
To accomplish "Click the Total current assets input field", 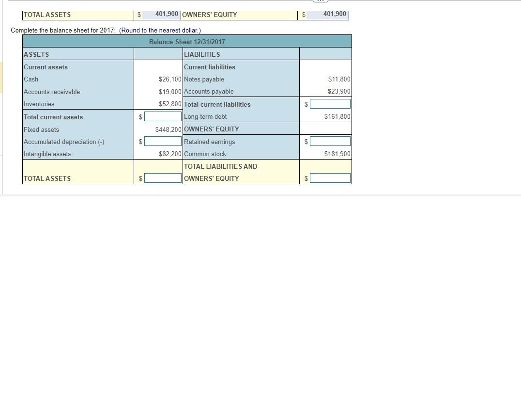I will (163, 116).
